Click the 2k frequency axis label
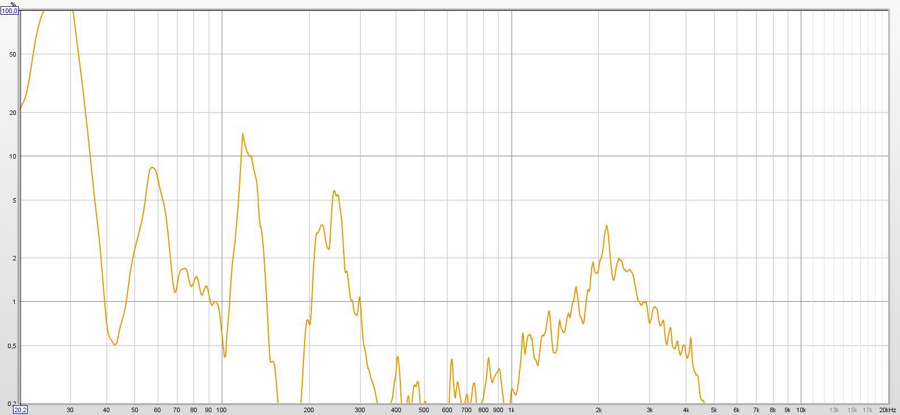This screenshot has width=900, height=415. coord(598,410)
